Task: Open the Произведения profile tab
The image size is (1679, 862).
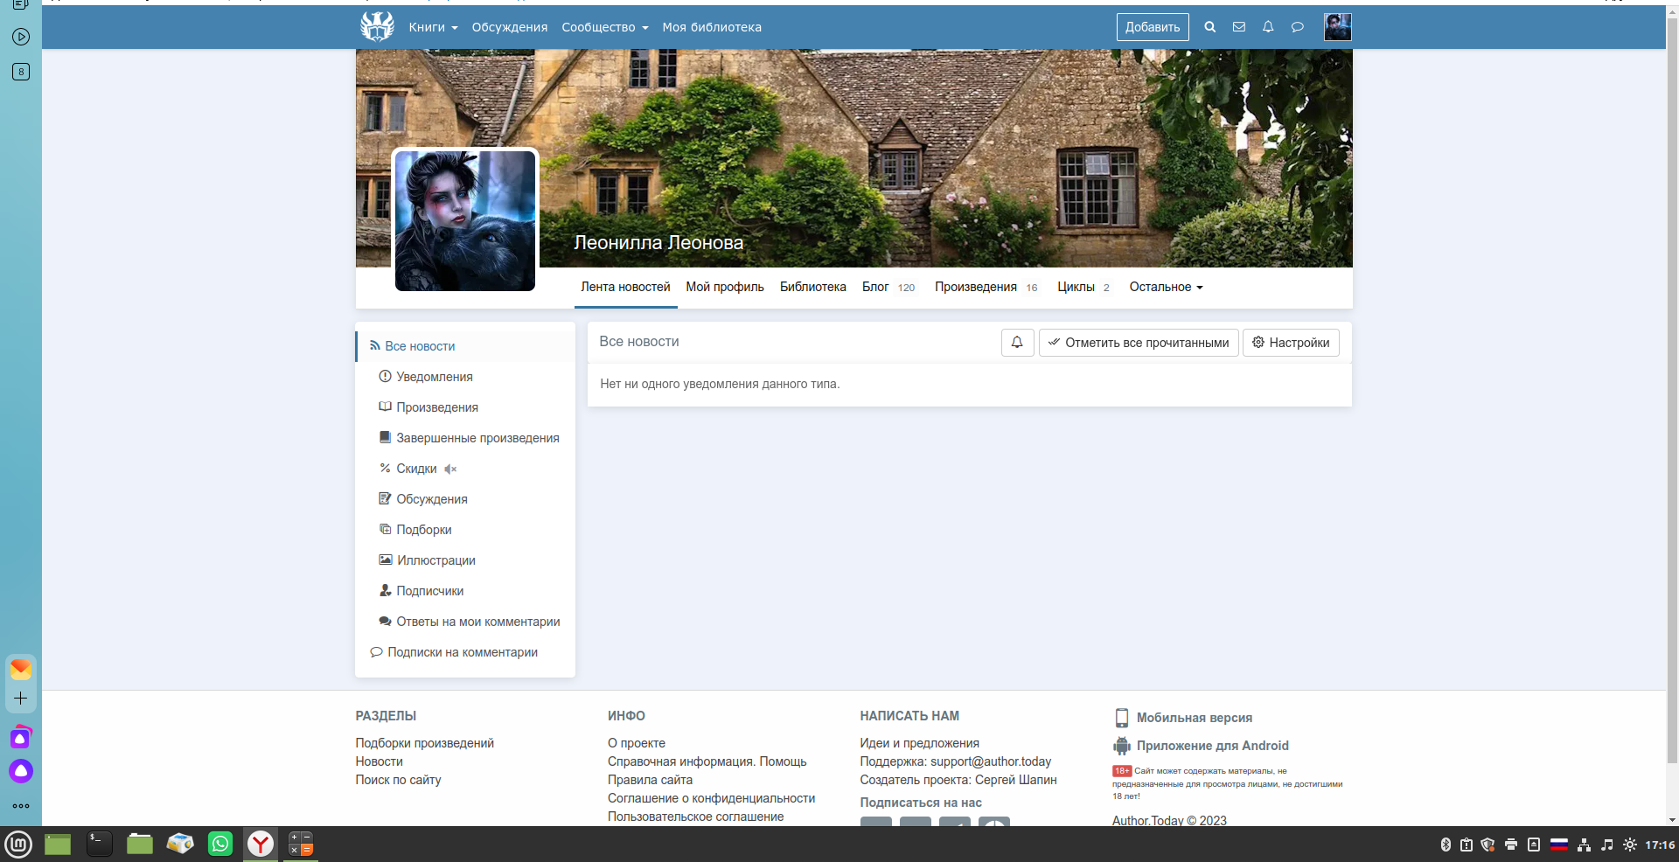Action: coord(975,287)
